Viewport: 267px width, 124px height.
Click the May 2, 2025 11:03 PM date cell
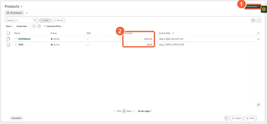click(171, 45)
